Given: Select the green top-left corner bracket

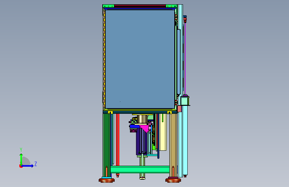Looking at the screenshot, I should (x=108, y=6).
